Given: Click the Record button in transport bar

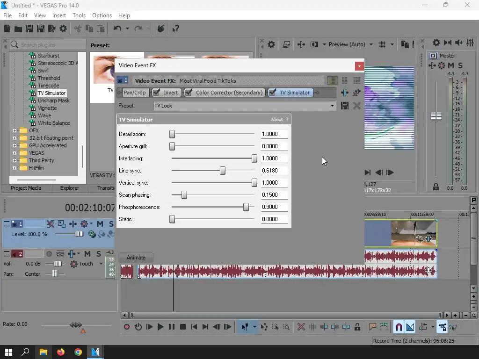Looking at the screenshot, I should pyautogui.click(x=127, y=327).
